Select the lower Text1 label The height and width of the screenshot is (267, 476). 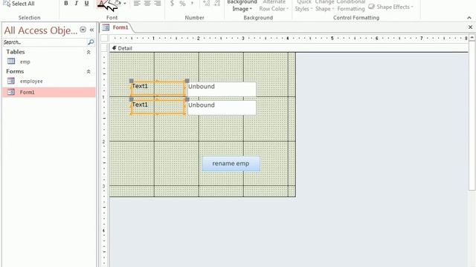pyautogui.click(x=158, y=107)
